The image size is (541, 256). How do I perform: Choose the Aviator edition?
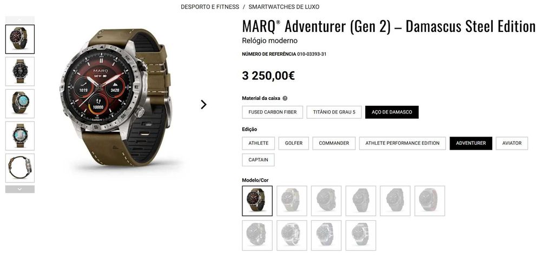[x=512, y=143]
